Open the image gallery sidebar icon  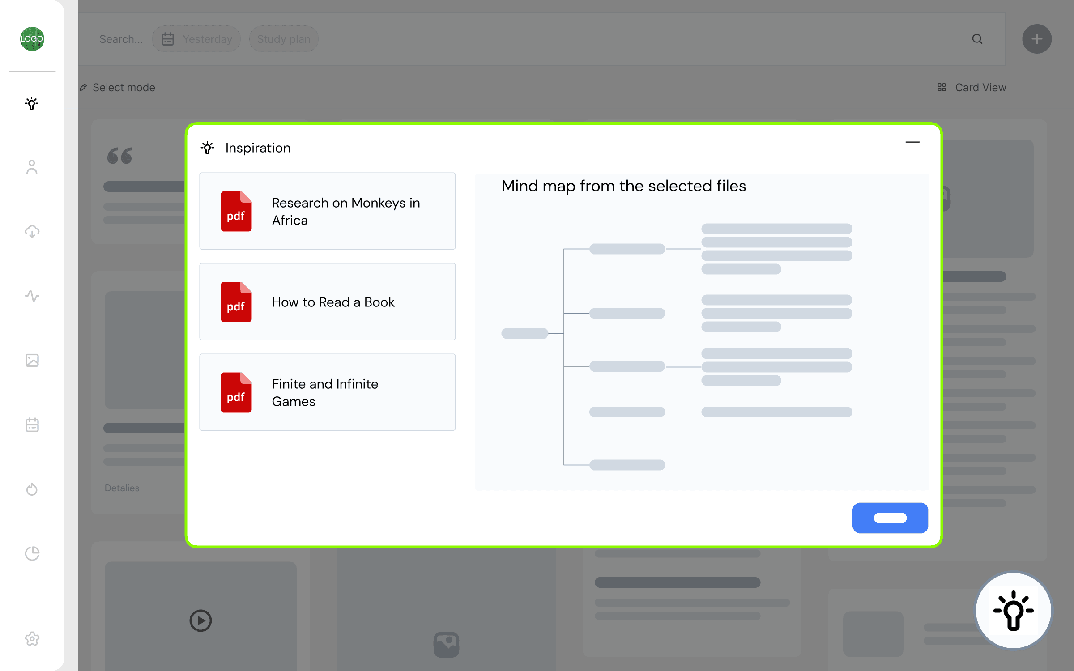click(32, 360)
